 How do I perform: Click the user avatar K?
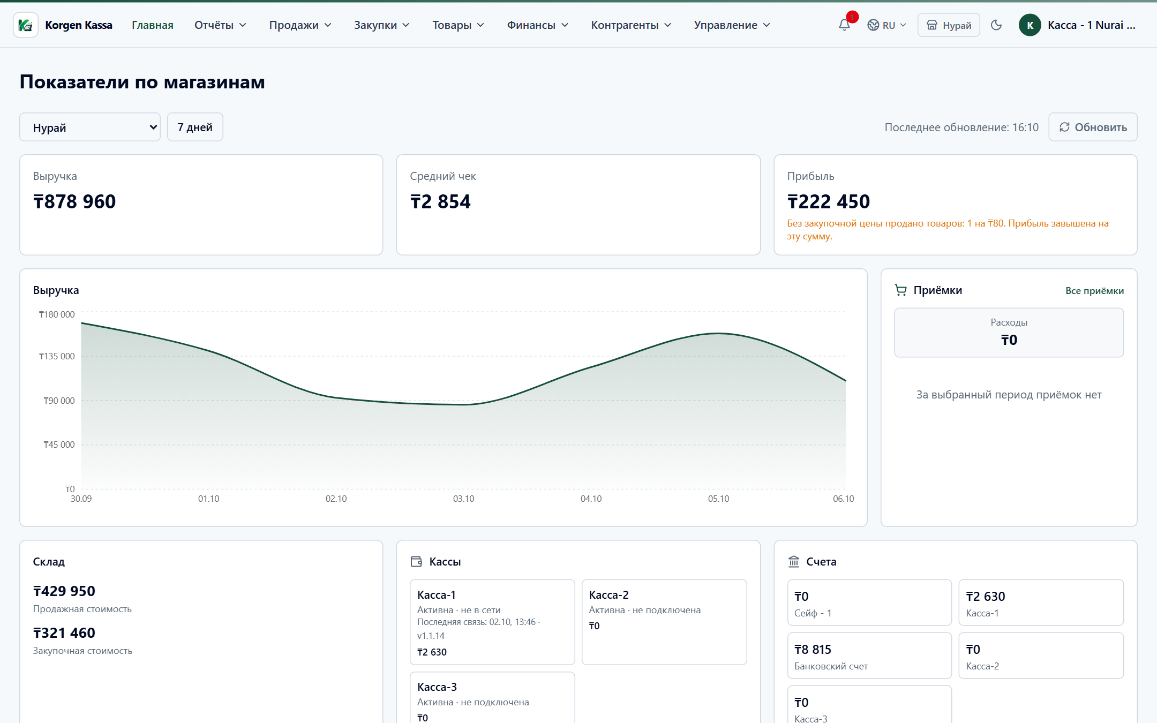(1030, 25)
